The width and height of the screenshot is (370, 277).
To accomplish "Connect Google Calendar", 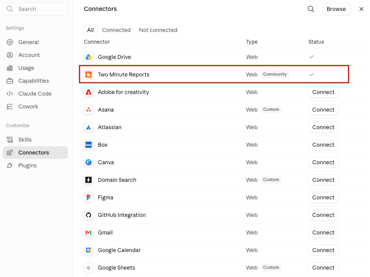I will (x=323, y=250).
